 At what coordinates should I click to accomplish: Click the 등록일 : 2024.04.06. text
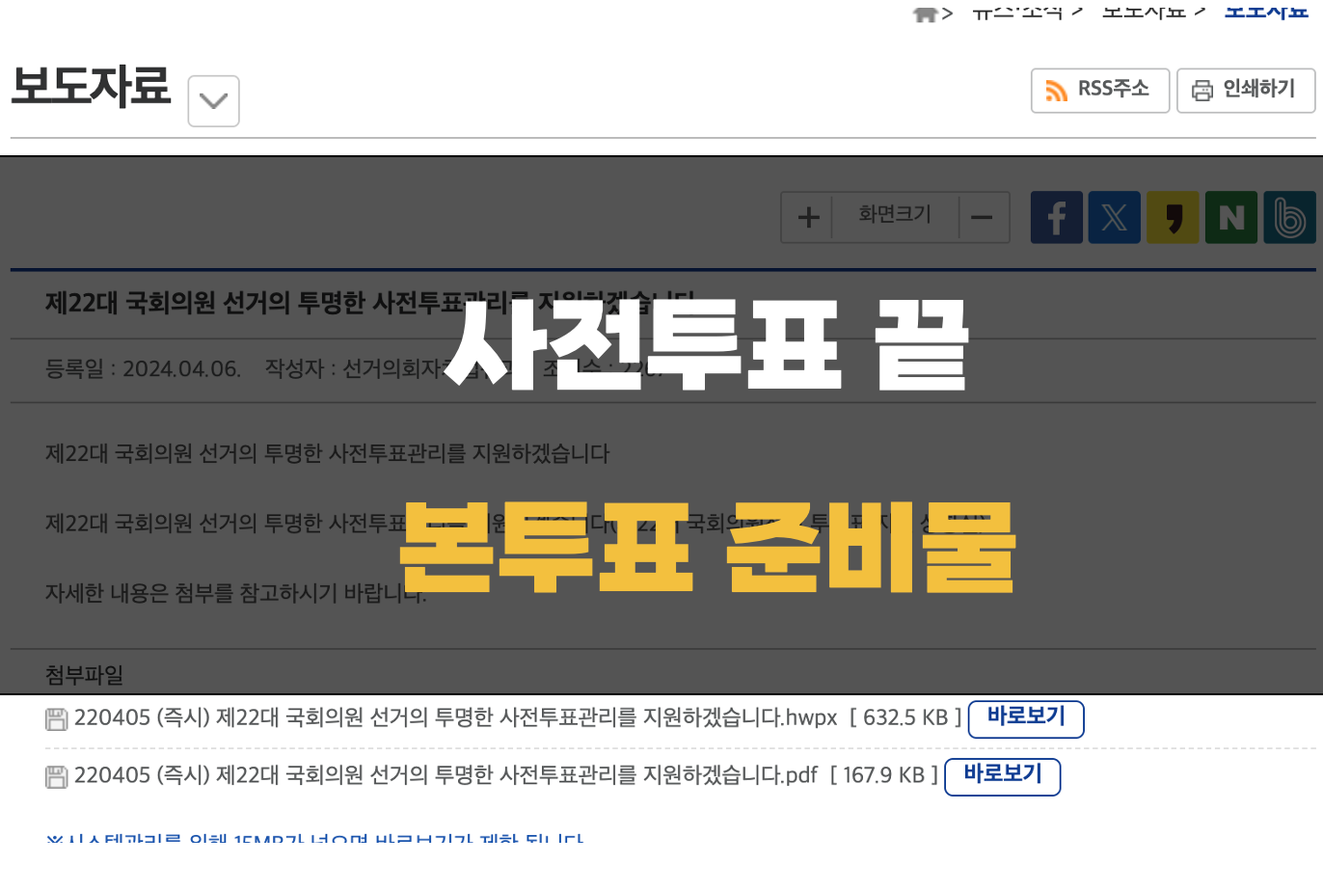(143, 368)
